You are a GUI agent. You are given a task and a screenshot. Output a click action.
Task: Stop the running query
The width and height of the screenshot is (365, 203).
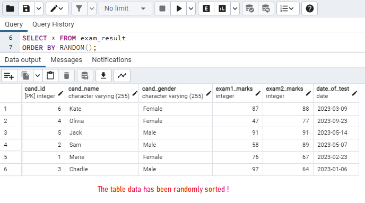tap(162, 8)
